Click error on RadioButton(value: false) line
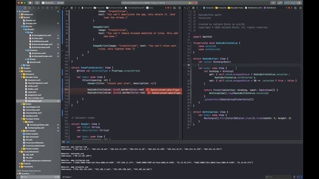319x179 pixels. pyautogui.click(x=164, y=93)
